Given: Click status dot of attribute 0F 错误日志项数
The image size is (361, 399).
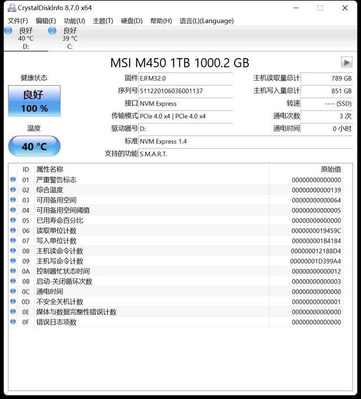Looking at the screenshot, I should click(13, 322).
